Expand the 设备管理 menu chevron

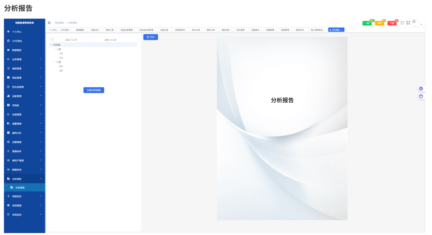tap(41, 96)
